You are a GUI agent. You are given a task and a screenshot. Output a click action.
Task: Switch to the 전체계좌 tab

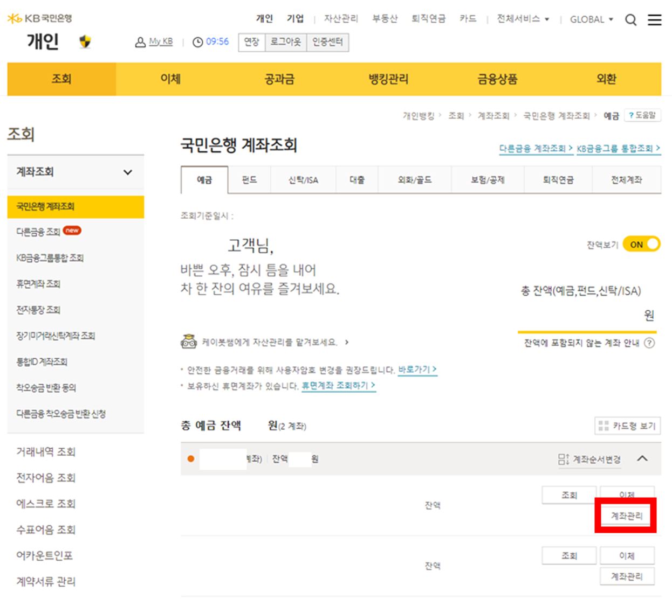tap(627, 180)
